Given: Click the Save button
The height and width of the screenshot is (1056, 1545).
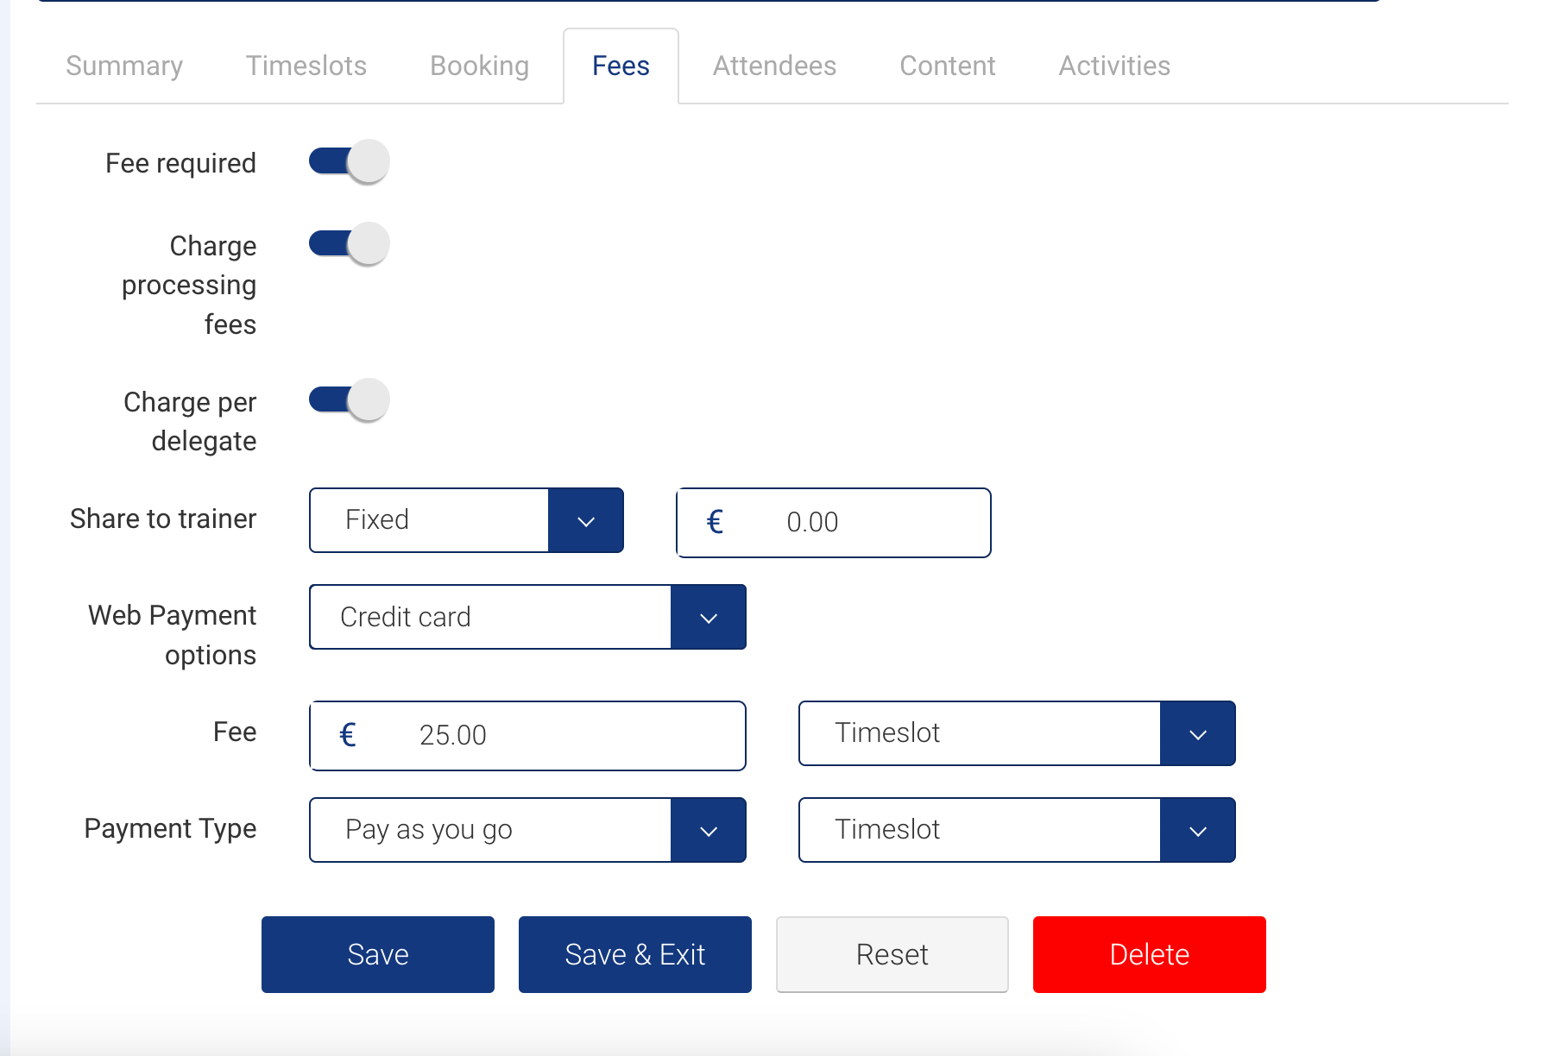Looking at the screenshot, I should 378,955.
